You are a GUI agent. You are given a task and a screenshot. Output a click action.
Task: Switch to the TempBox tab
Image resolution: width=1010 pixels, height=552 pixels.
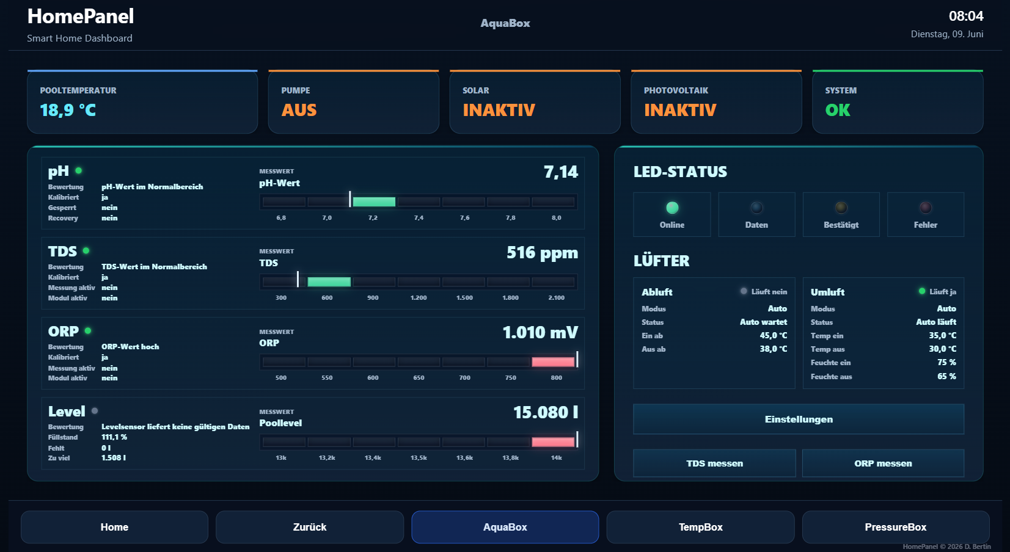[701, 527]
